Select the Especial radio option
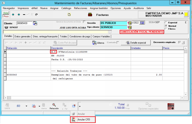 pyautogui.click(x=166, y=22)
